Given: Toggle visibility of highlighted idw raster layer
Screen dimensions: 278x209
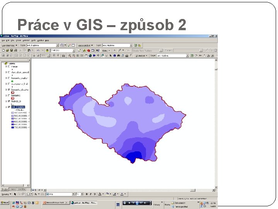Looking at the screenshot, I should (9, 107).
